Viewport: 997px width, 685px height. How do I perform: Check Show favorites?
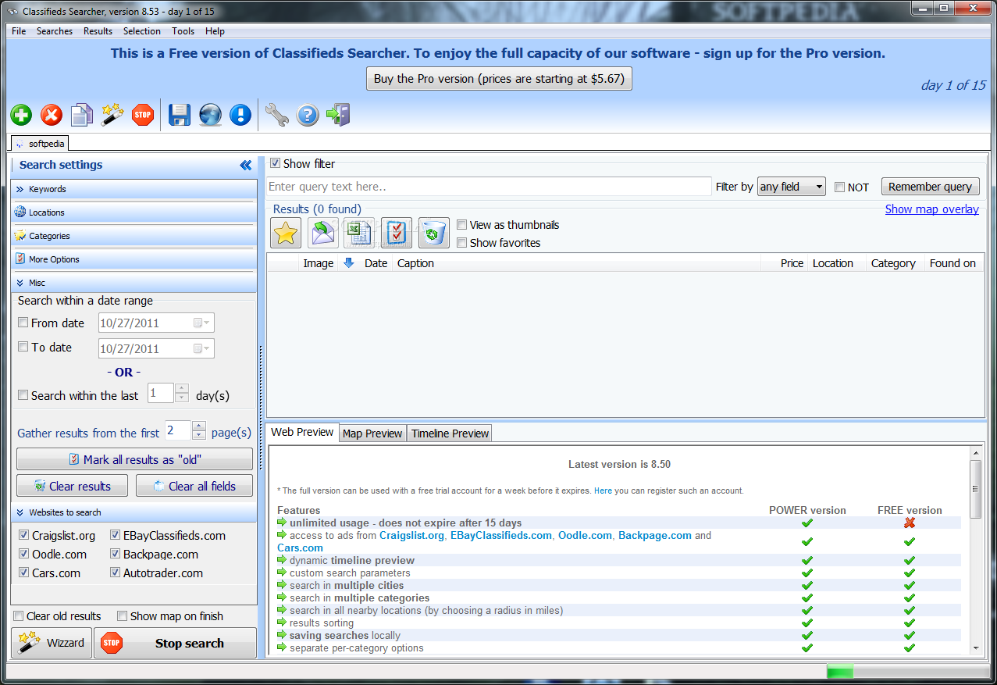click(x=462, y=243)
